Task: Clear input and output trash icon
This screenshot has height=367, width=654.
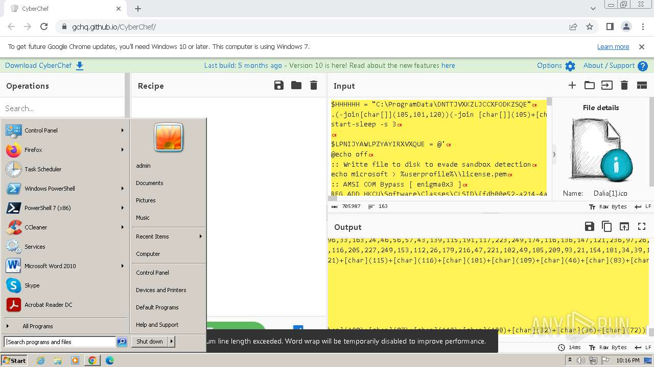Action: point(624,85)
